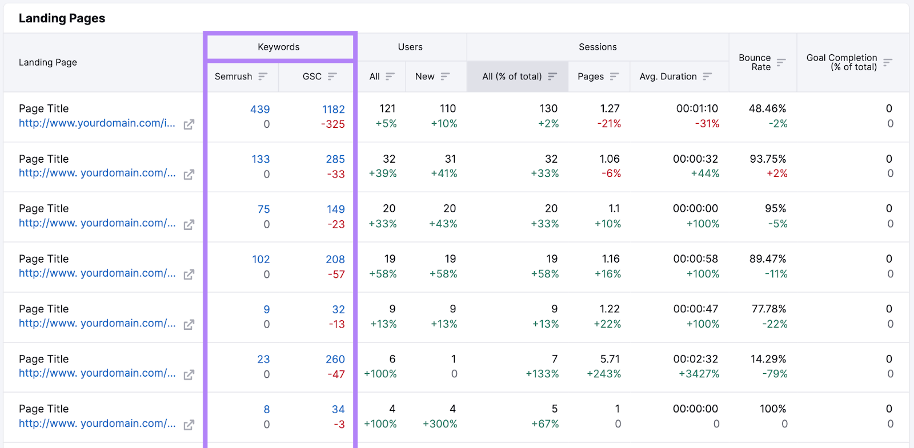Click Semrush keyword count 75

click(x=264, y=209)
